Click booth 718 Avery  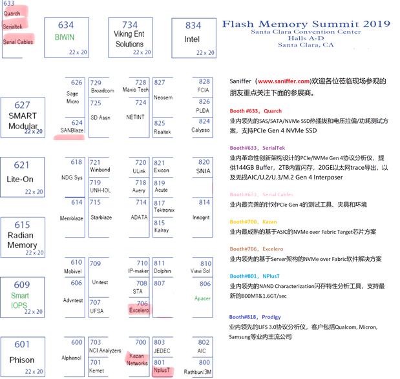point(139,187)
